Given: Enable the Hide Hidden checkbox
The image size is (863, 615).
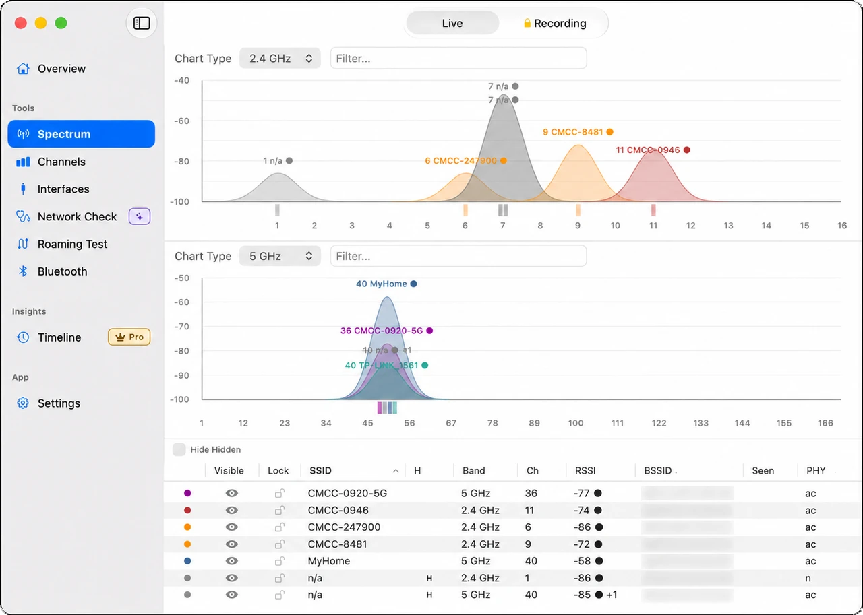Looking at the screenshot, I should coord(179,449).
